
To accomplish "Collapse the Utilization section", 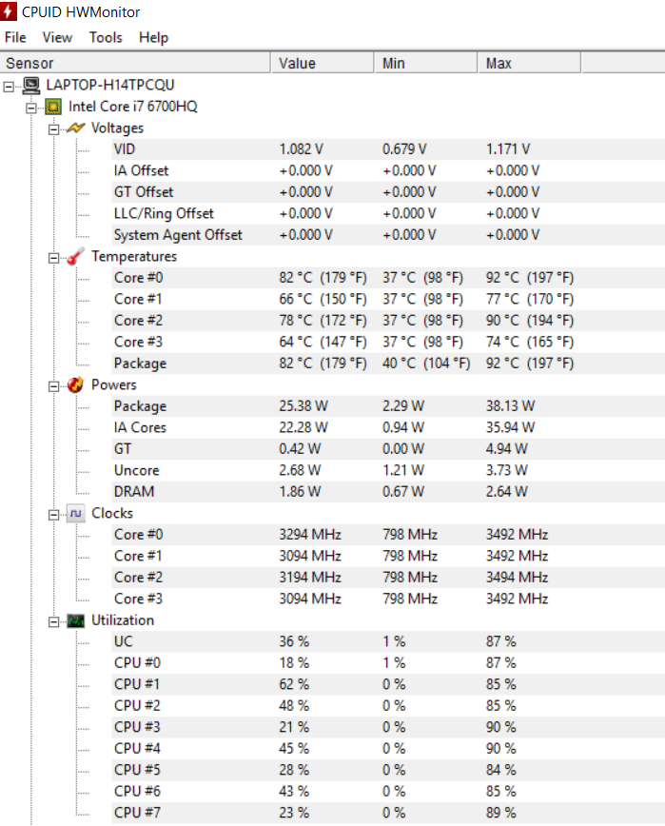I will 53,622.
